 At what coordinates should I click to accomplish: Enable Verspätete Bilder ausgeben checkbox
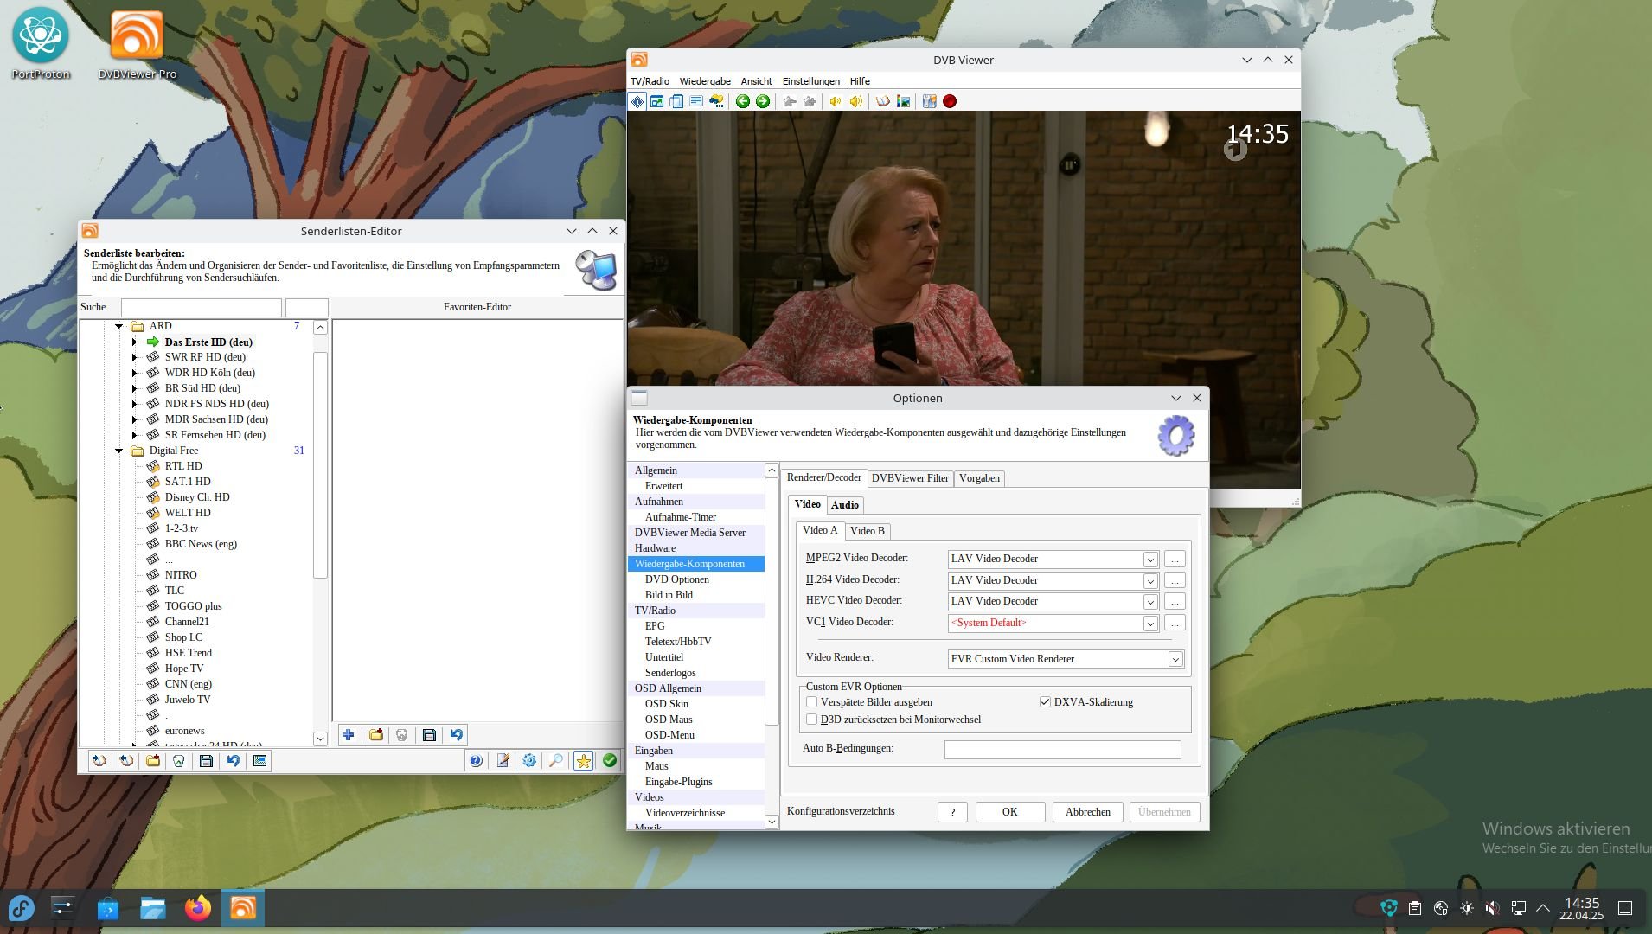[x=811, y=702]
